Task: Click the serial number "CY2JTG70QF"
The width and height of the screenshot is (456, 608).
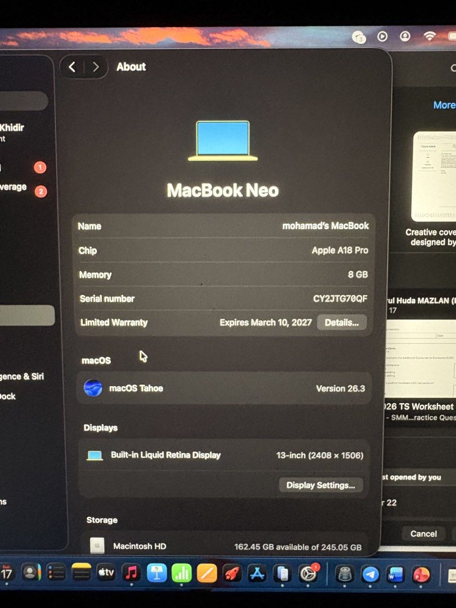Action: (340, 298)
